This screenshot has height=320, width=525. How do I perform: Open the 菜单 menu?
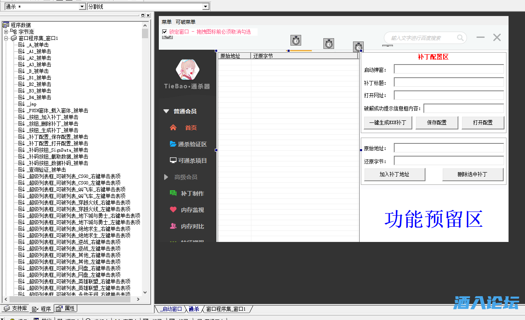point(167,22)
